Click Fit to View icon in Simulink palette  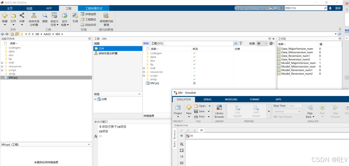coord(181,151)
